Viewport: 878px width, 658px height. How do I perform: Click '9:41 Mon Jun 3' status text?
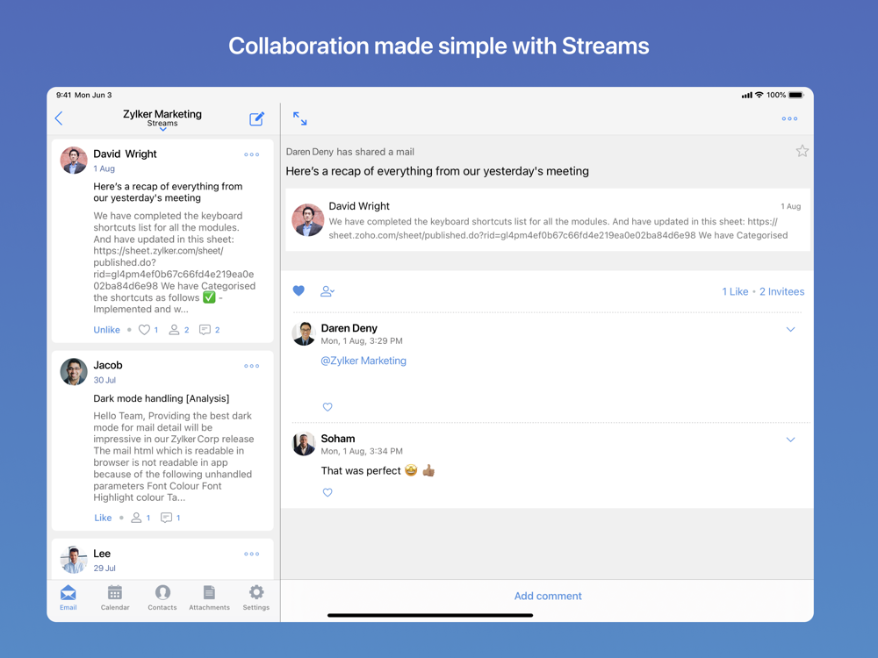[84, 95]
